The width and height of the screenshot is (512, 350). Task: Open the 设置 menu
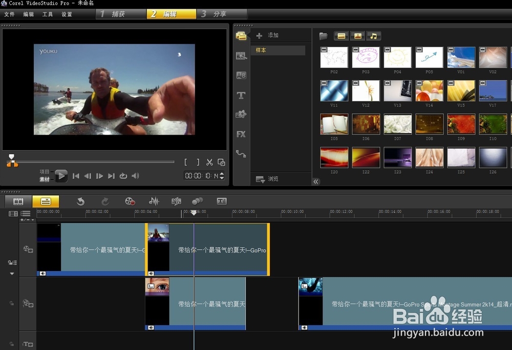67,14
